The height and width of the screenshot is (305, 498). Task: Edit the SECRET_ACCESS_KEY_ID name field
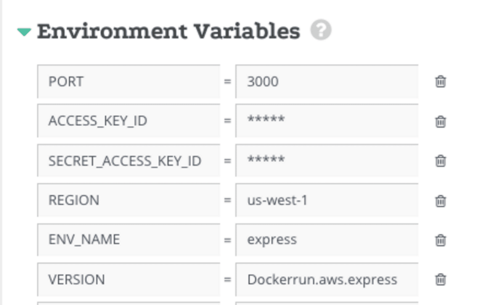coord(128,161)
